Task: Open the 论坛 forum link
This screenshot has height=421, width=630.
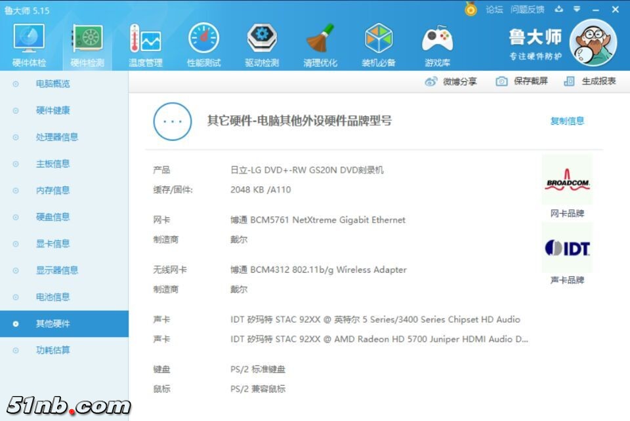Action: (x=494, y=9)
